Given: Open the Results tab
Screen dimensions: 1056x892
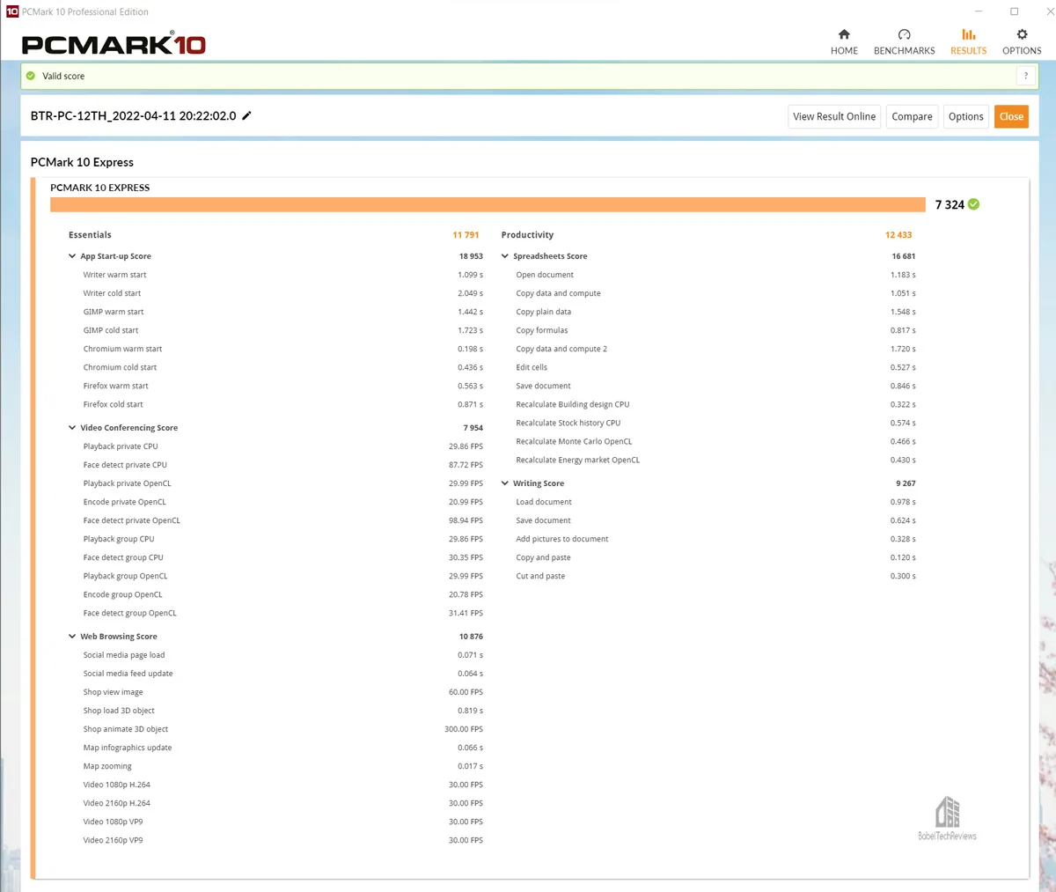Looking at the screenshot, I should tap(968, 41).
